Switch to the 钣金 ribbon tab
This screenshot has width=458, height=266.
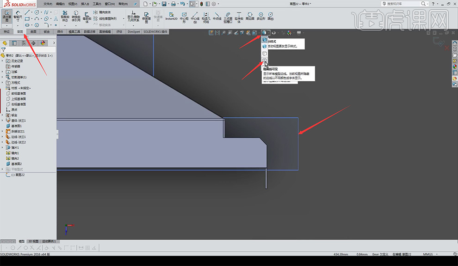(x=47, y=32)
